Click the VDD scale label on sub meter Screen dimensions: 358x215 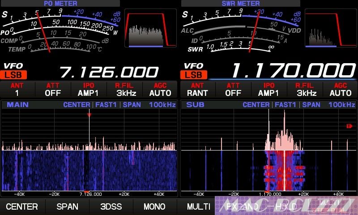coord(294,30)
